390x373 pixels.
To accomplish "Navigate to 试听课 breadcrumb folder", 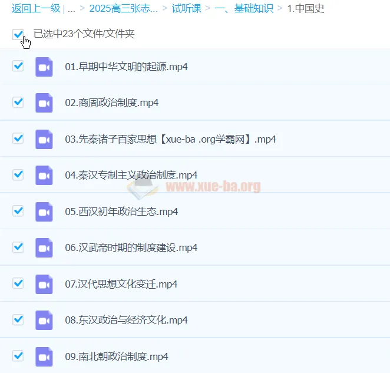I will [186, 9].
